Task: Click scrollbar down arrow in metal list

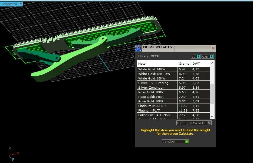Action: coord(212,116)
